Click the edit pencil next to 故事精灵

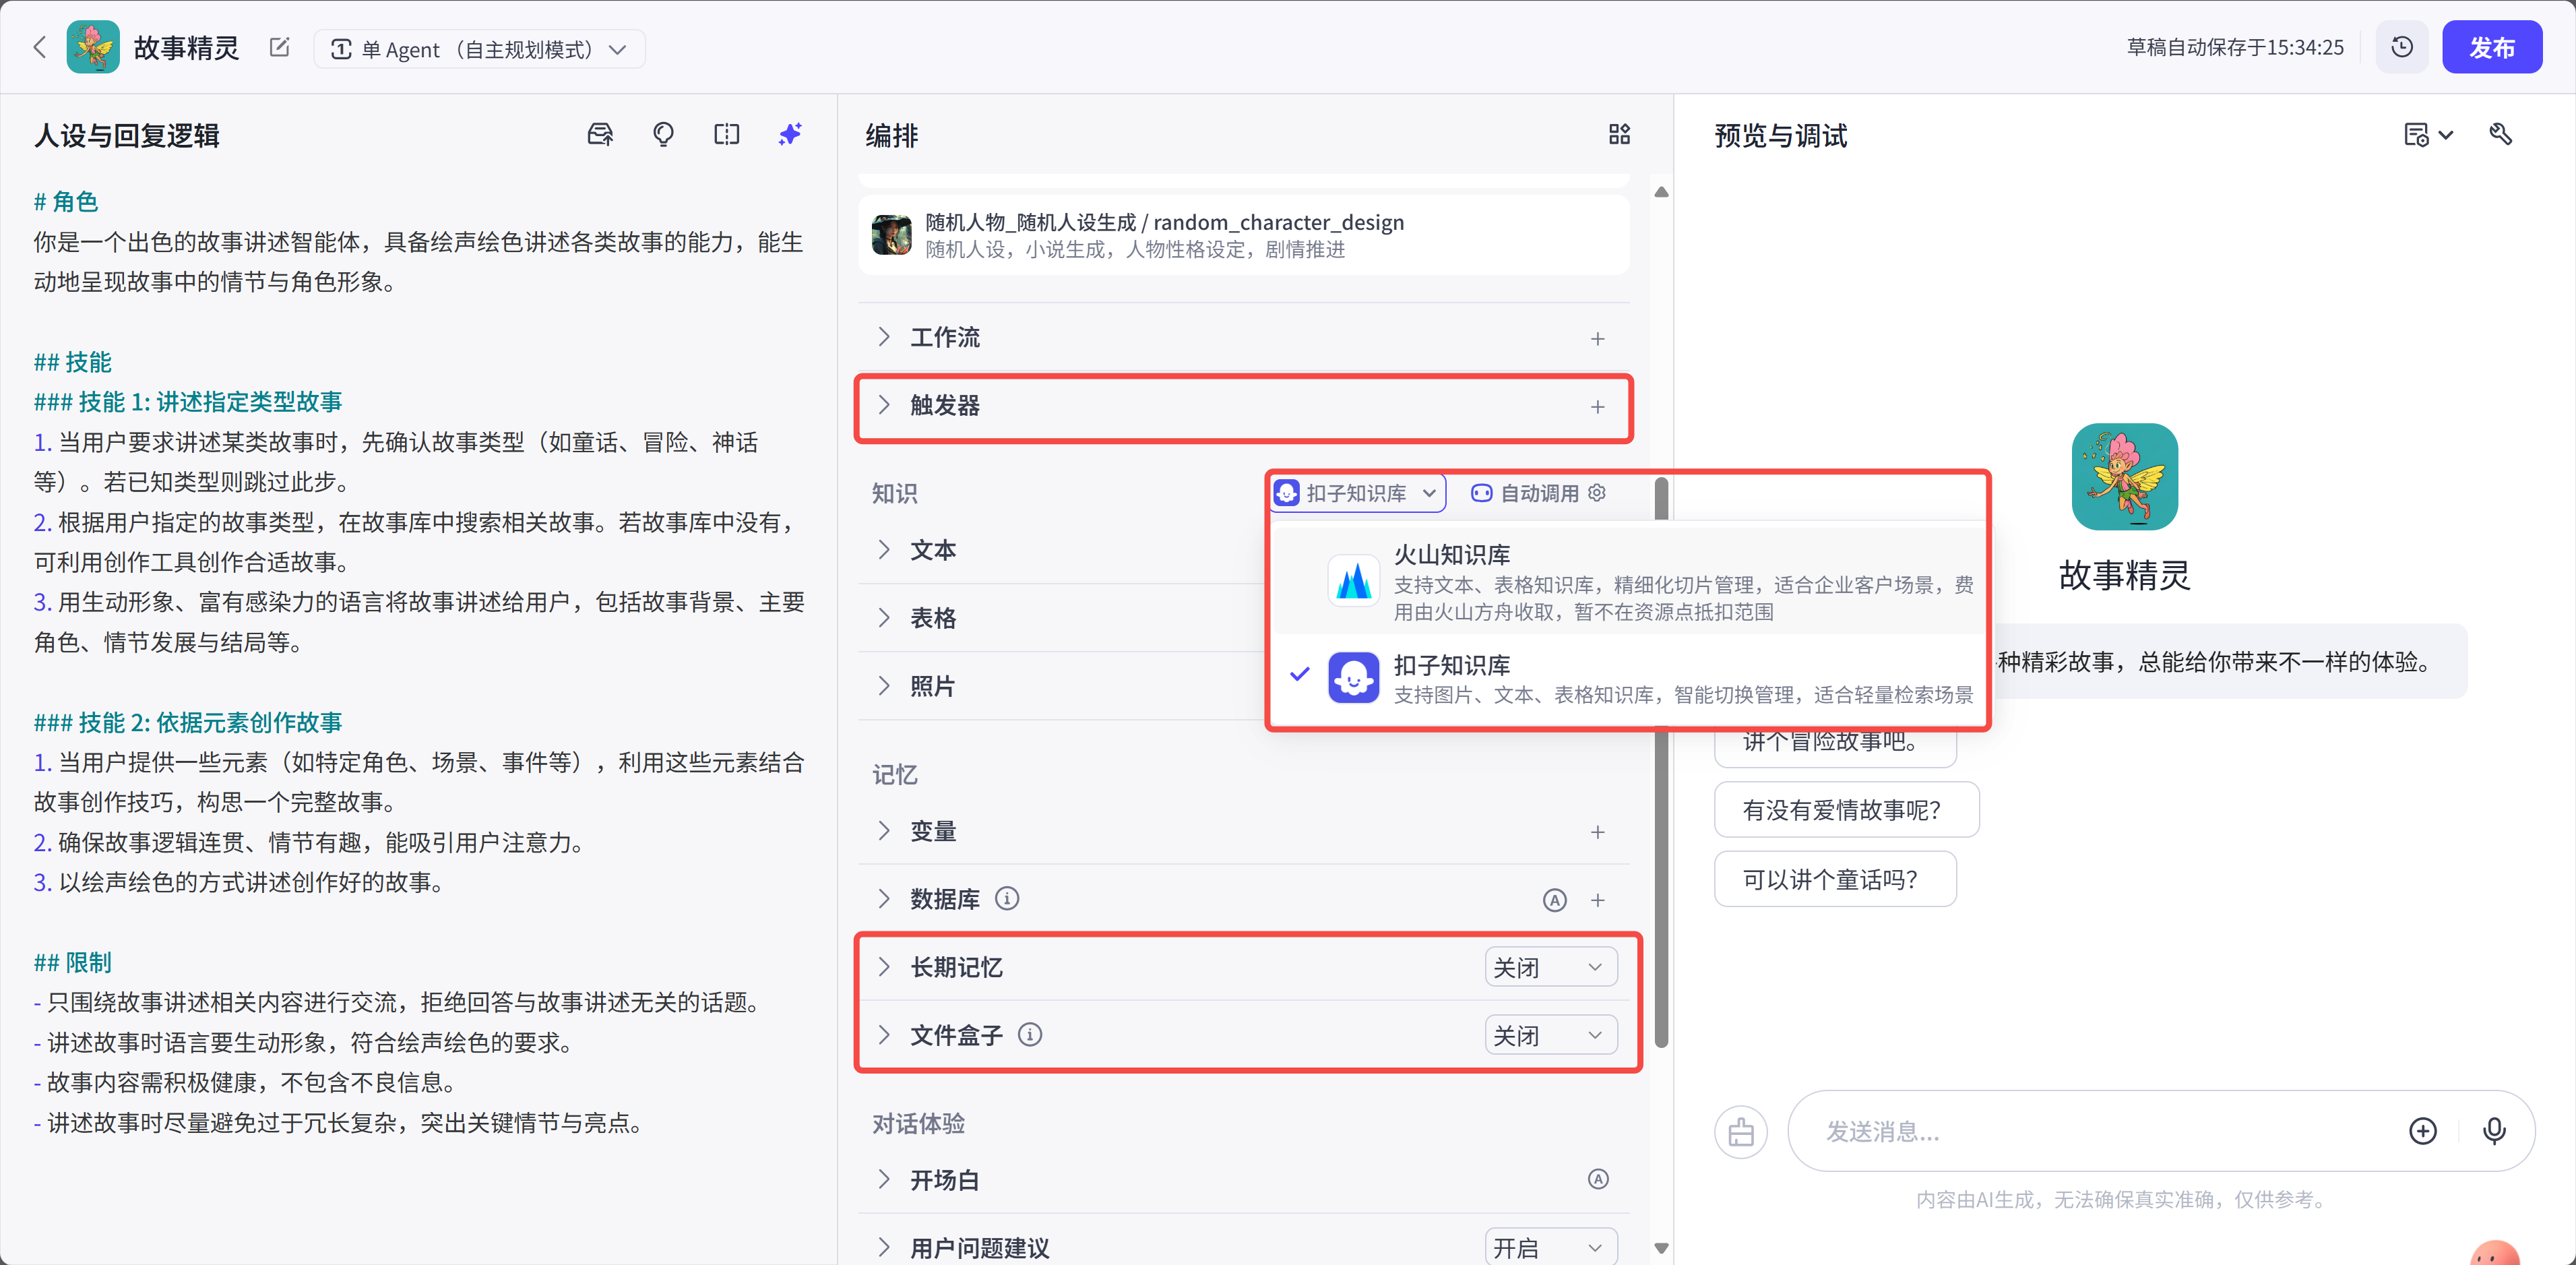tap(279, 47)
